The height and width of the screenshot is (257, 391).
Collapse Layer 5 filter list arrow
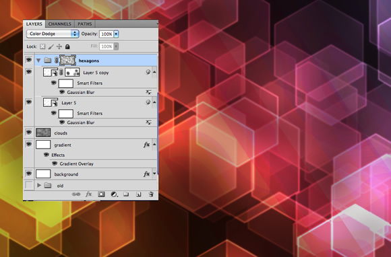(x=154, y=102)
